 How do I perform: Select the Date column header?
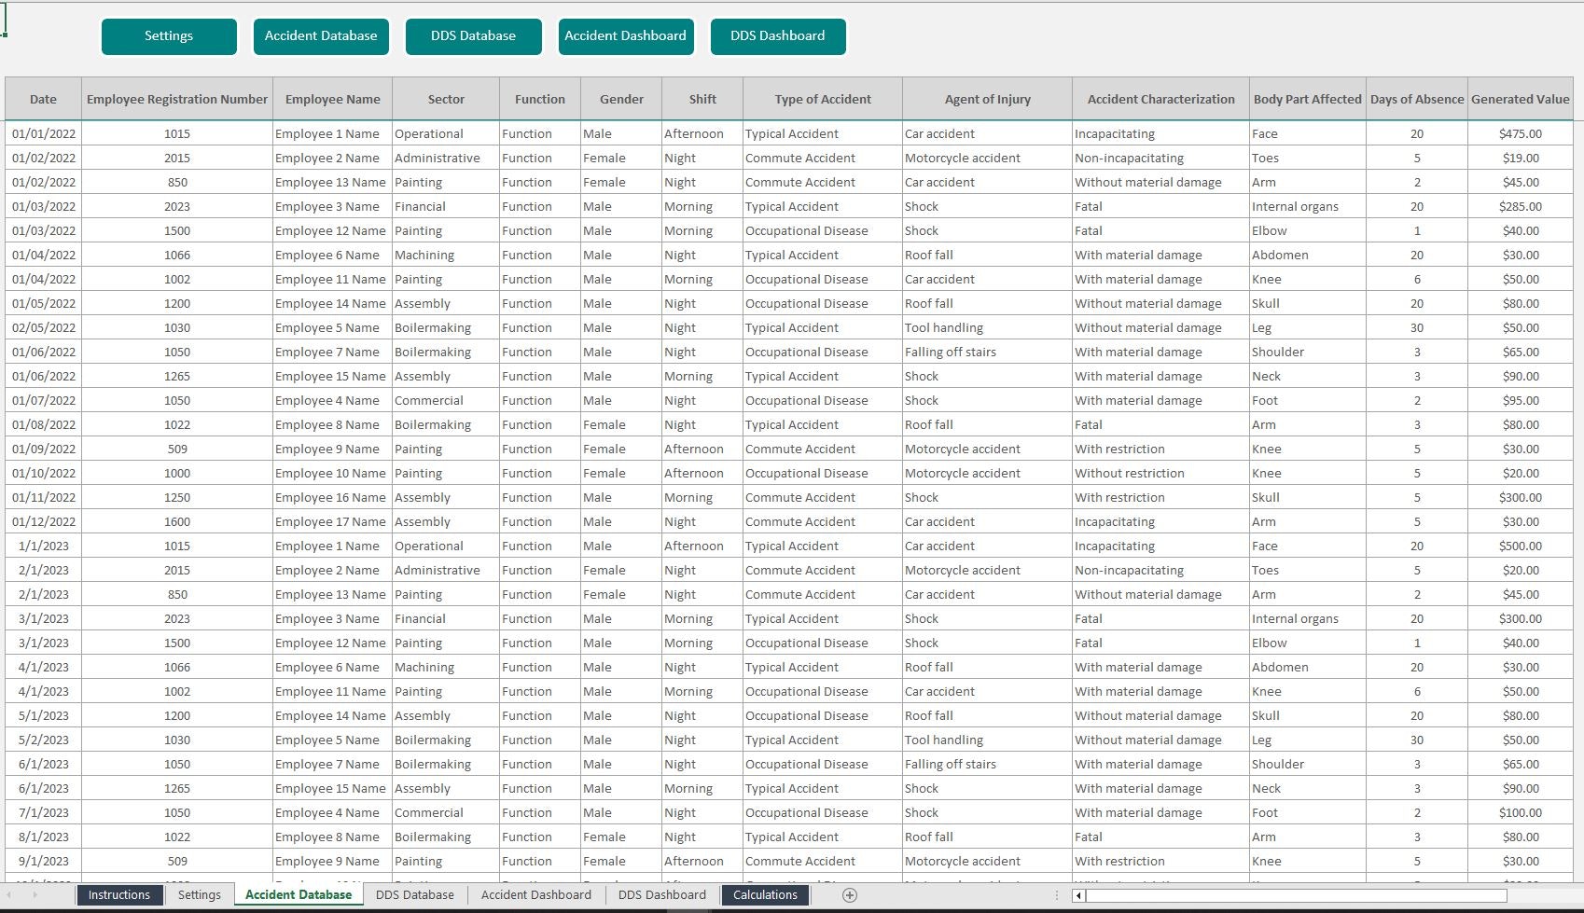(43, 98)
